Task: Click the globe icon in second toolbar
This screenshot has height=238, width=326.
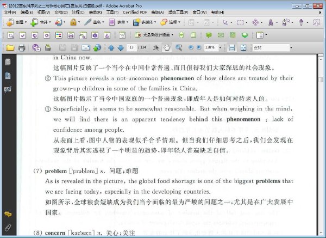Action: [x=35, y=35]
